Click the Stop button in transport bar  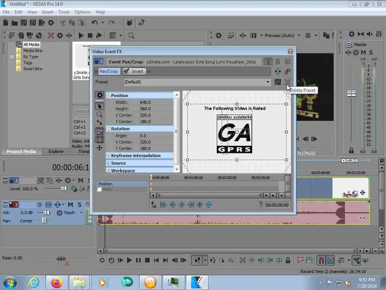pyautogui.click(x=147, y=260)
